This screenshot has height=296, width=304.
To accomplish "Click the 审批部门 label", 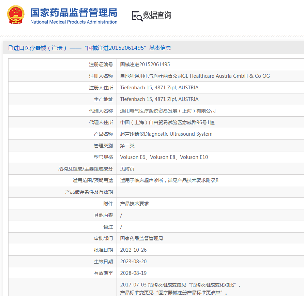I will point(103,238).
